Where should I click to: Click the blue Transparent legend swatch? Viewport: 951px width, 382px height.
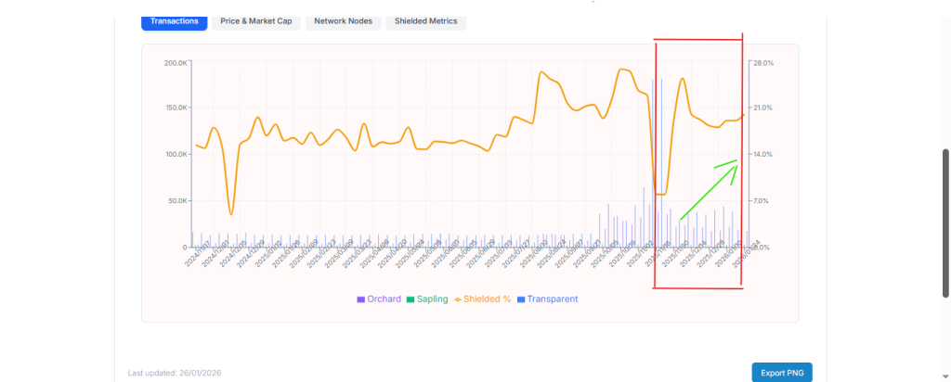pyautogui.click(x=521, y=299)
